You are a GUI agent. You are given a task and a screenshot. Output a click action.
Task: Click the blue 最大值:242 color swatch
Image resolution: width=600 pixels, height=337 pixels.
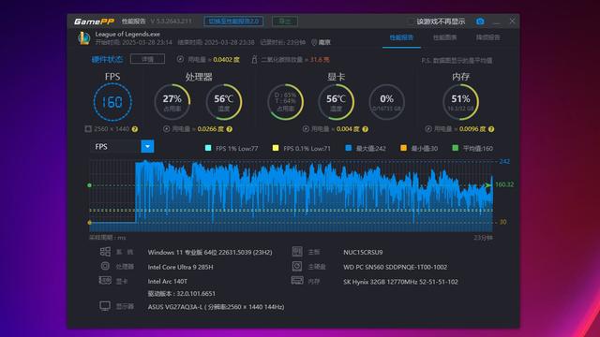click(348, 148)
